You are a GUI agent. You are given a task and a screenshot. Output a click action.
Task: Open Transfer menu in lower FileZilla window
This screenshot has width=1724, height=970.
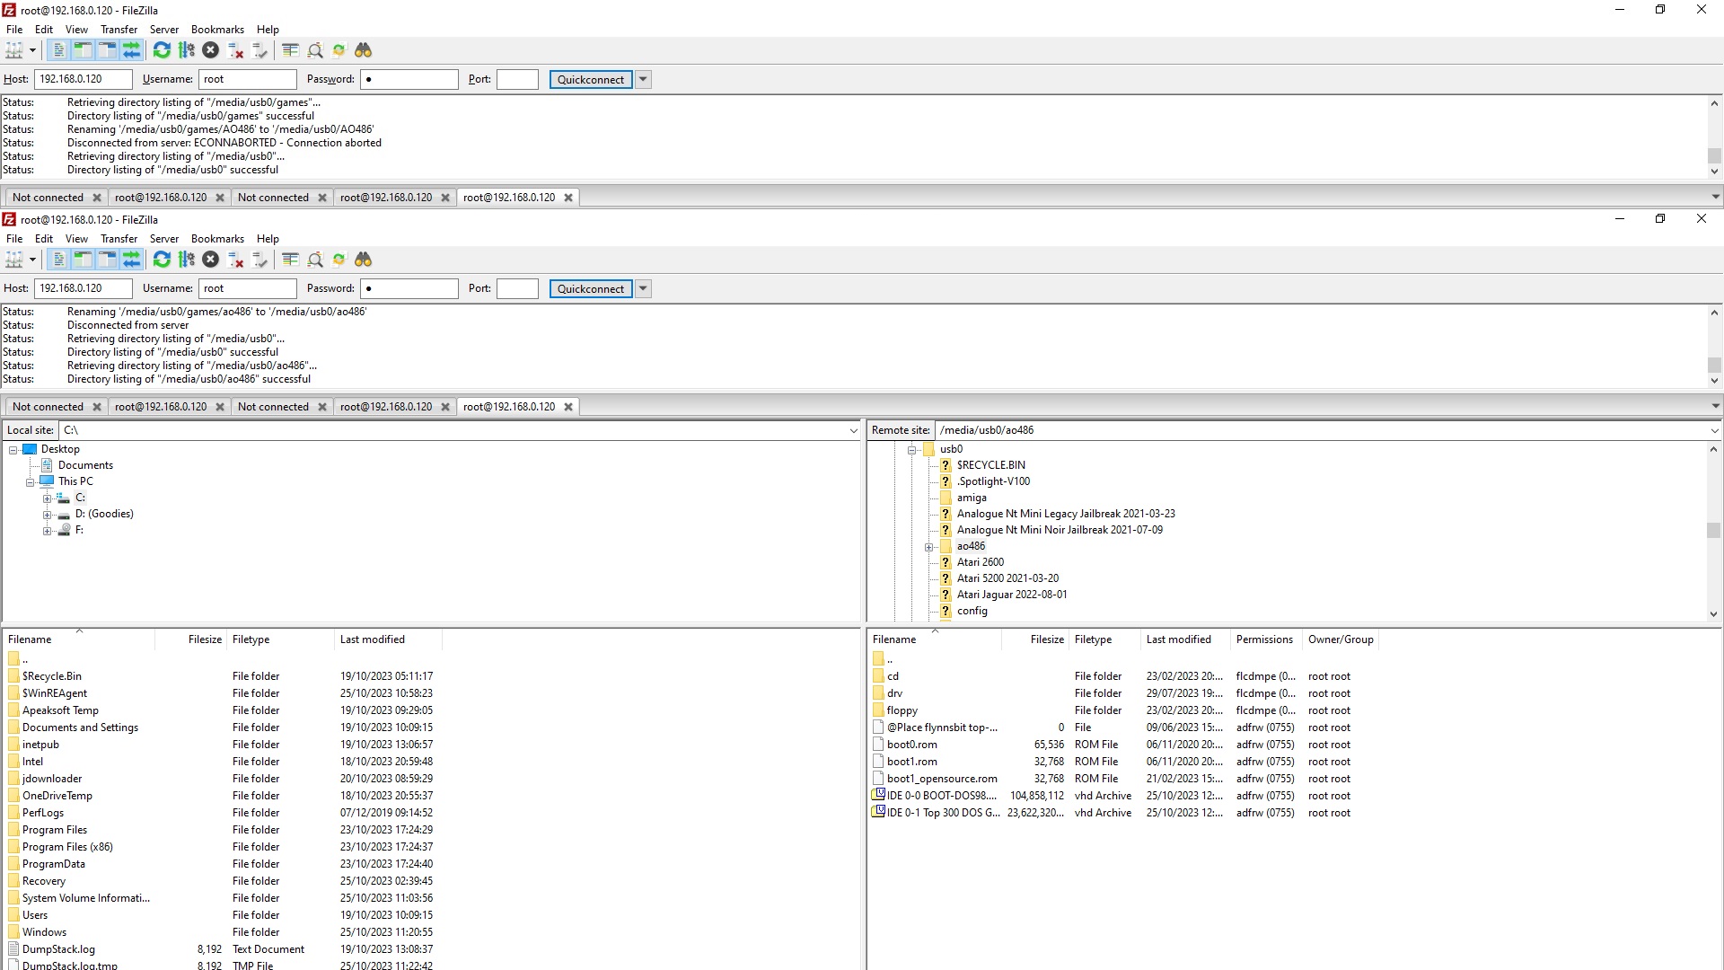119,239
